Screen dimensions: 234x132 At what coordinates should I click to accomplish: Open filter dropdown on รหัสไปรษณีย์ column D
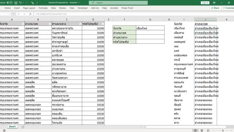click(x=103, y=24)
